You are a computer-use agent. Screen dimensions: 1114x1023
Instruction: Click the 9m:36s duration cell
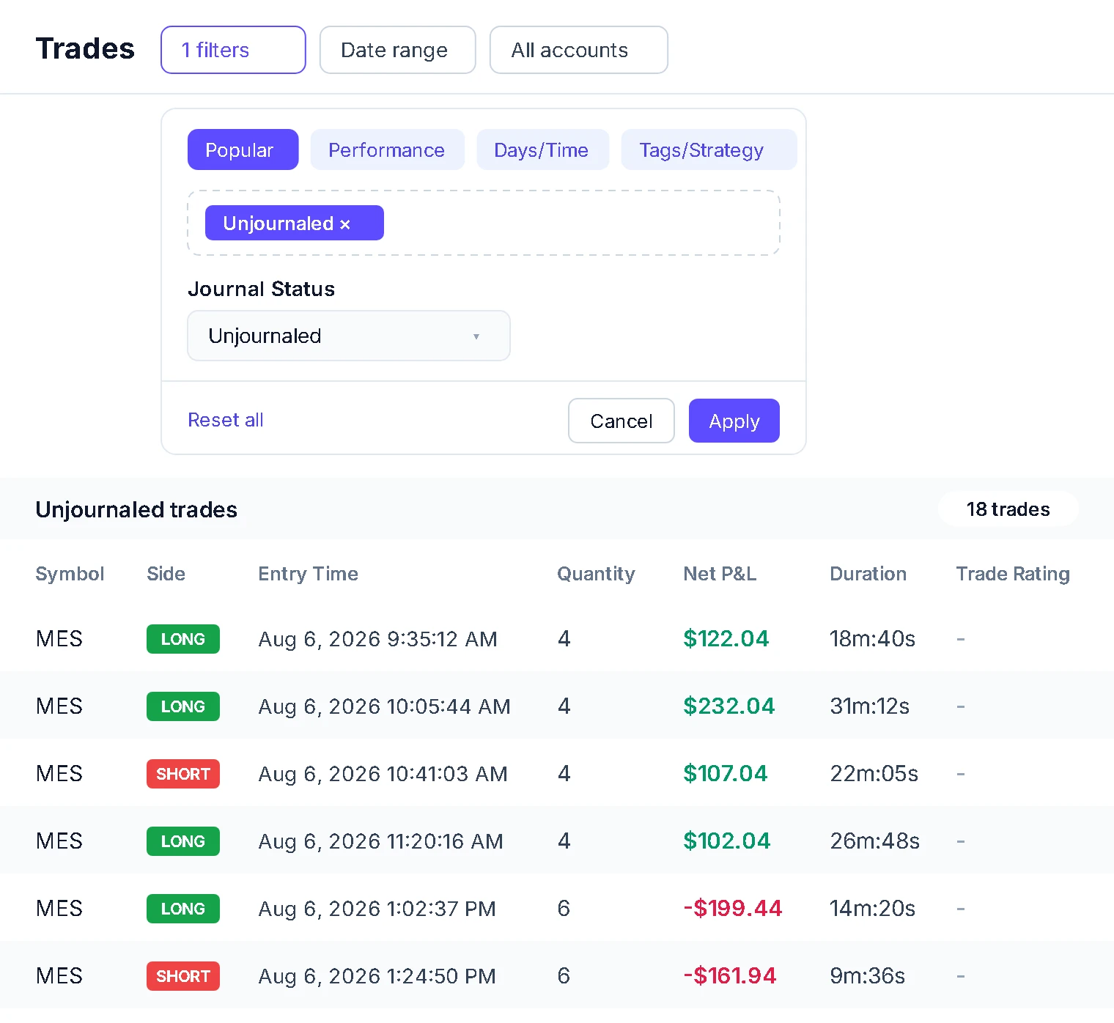coord(867,975)
